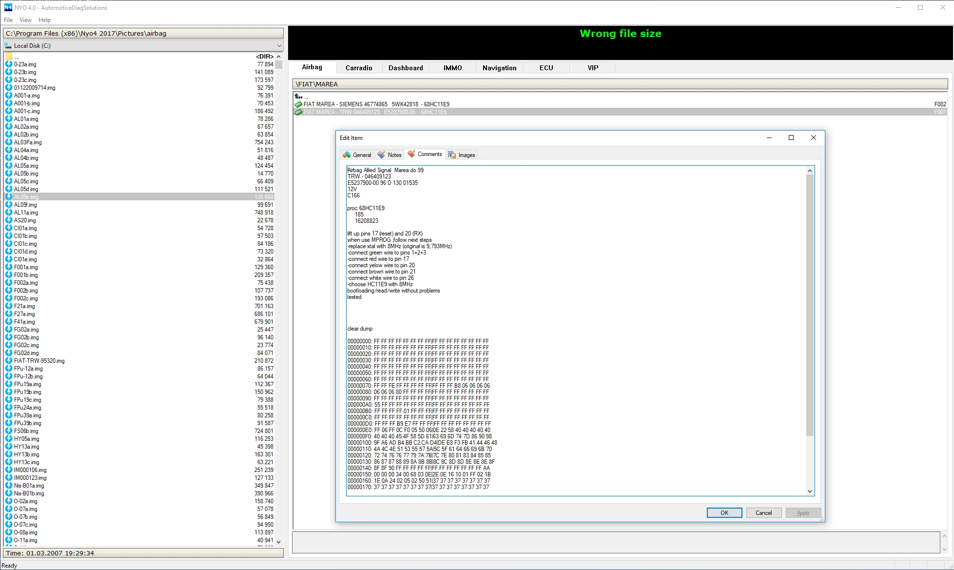Open the Local Disk (C:) drive dropdown

click(x=279, y=46)
